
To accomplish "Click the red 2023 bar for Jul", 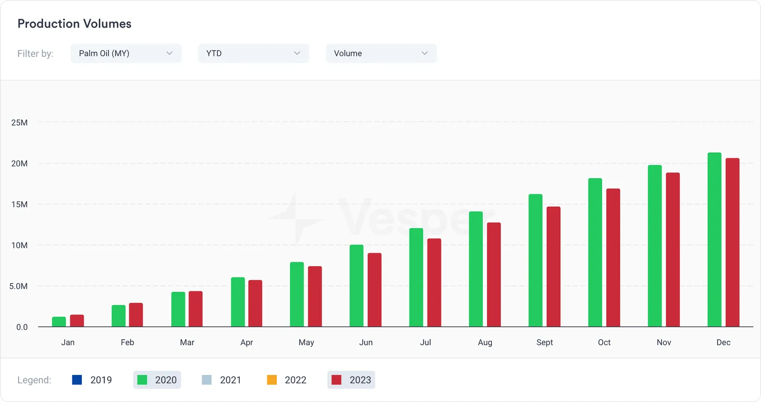I will (434, 283).
